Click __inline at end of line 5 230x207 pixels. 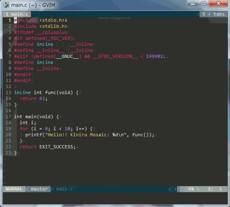[x=81, y=44]
